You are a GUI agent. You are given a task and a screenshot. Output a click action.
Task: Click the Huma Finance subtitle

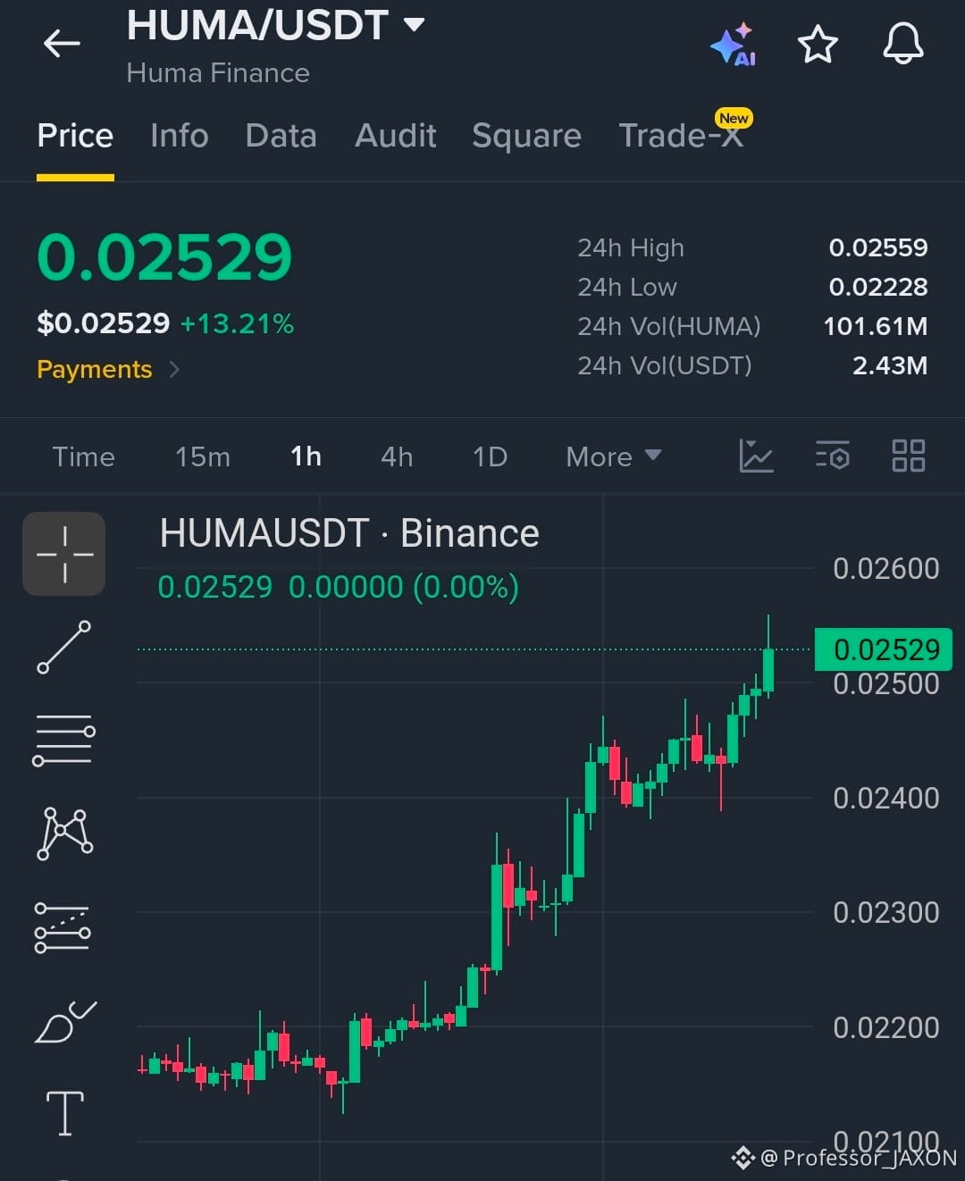tap(218, 72)
